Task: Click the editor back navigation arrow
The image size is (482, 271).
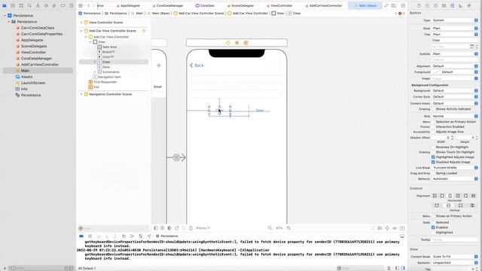Action: point(89,5)
